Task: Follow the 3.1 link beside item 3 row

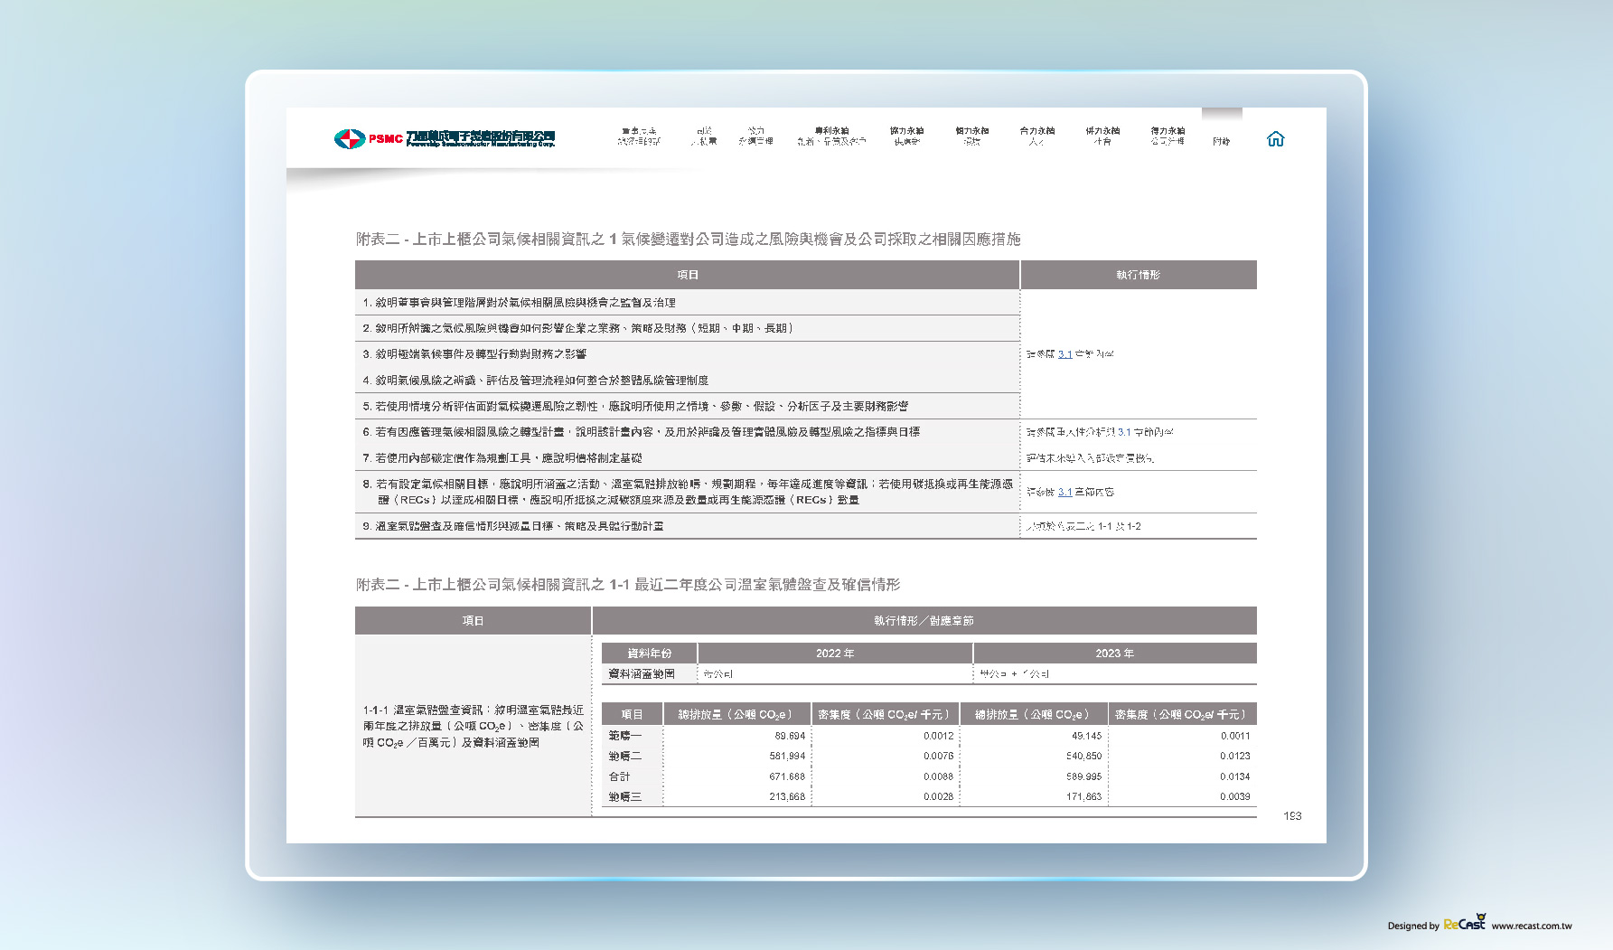Action: pos(1065,354)
